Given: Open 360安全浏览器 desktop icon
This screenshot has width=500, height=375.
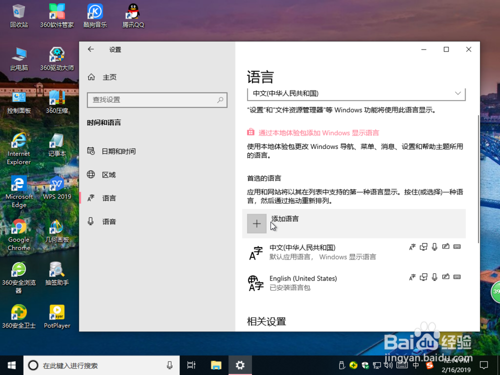Looking at the screenshot, I should click(x=19, y=277).
